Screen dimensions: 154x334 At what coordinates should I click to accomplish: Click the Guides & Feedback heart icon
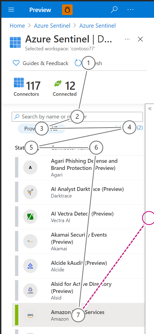[x=16, y=63]
